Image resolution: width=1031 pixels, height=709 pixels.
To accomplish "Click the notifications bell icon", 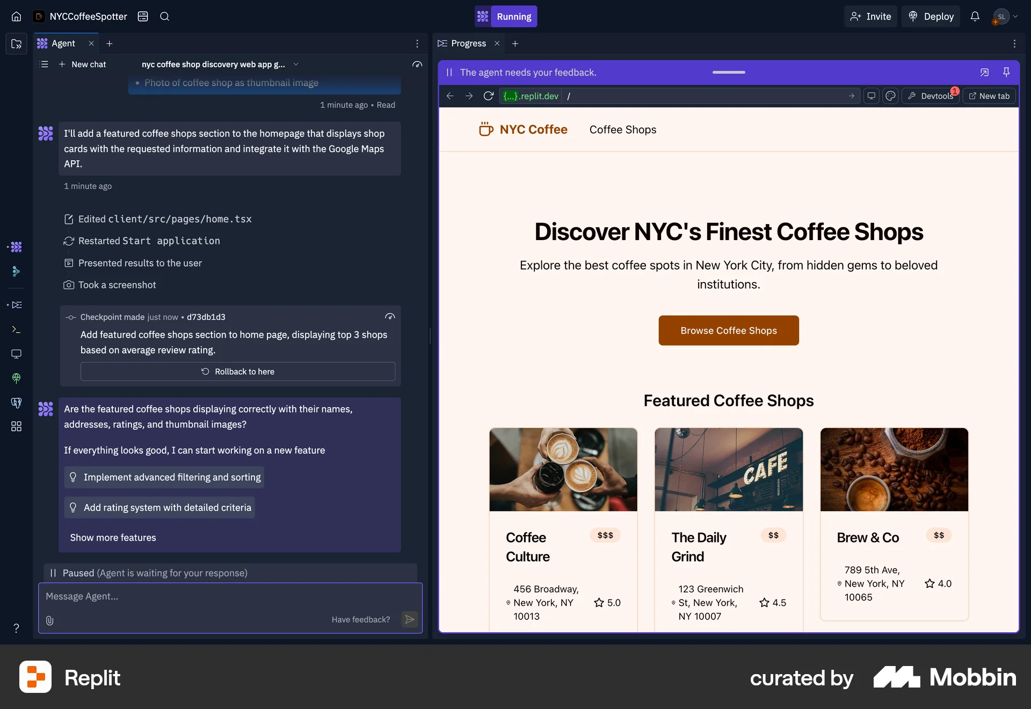I will coord(975,16).
